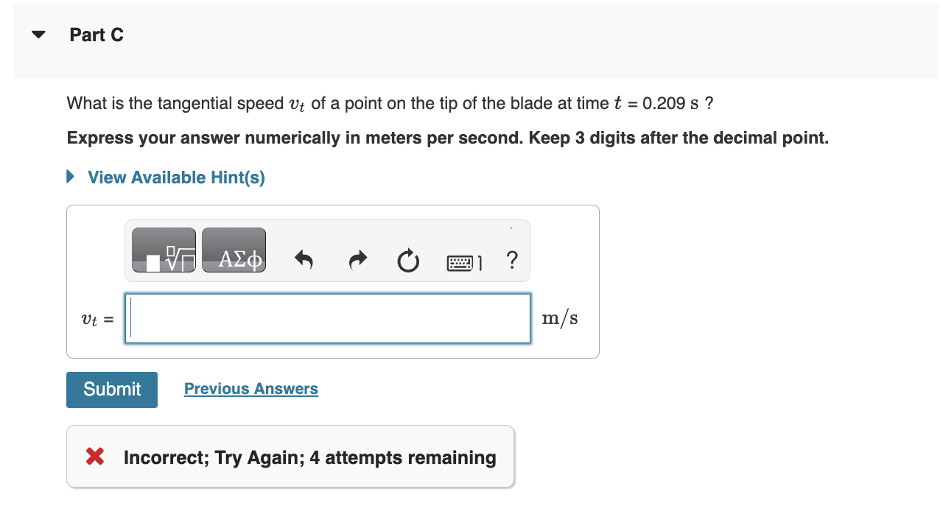
Task: Select the Part C header label
Action: pyautogui.click(x=97, y=34)
